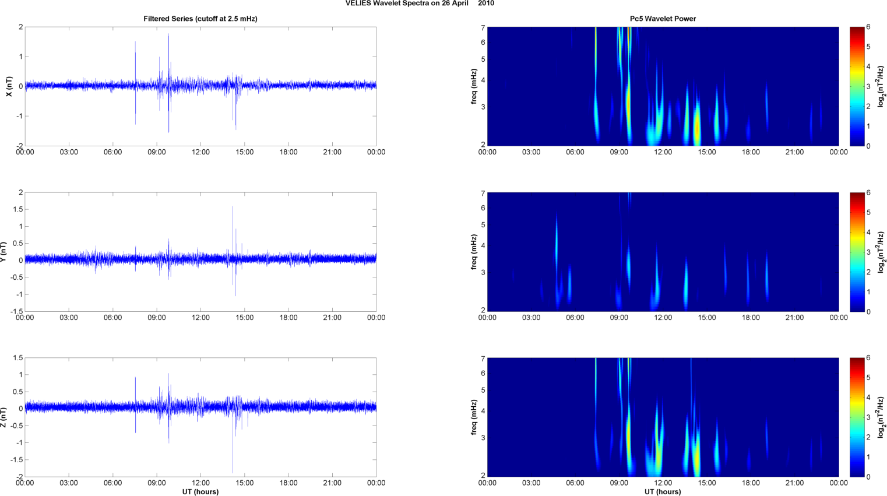The image size is (887, 496).
Task: Click 'freq (mHz)' label of the bottom spectrogram
Action: point(474,417)
